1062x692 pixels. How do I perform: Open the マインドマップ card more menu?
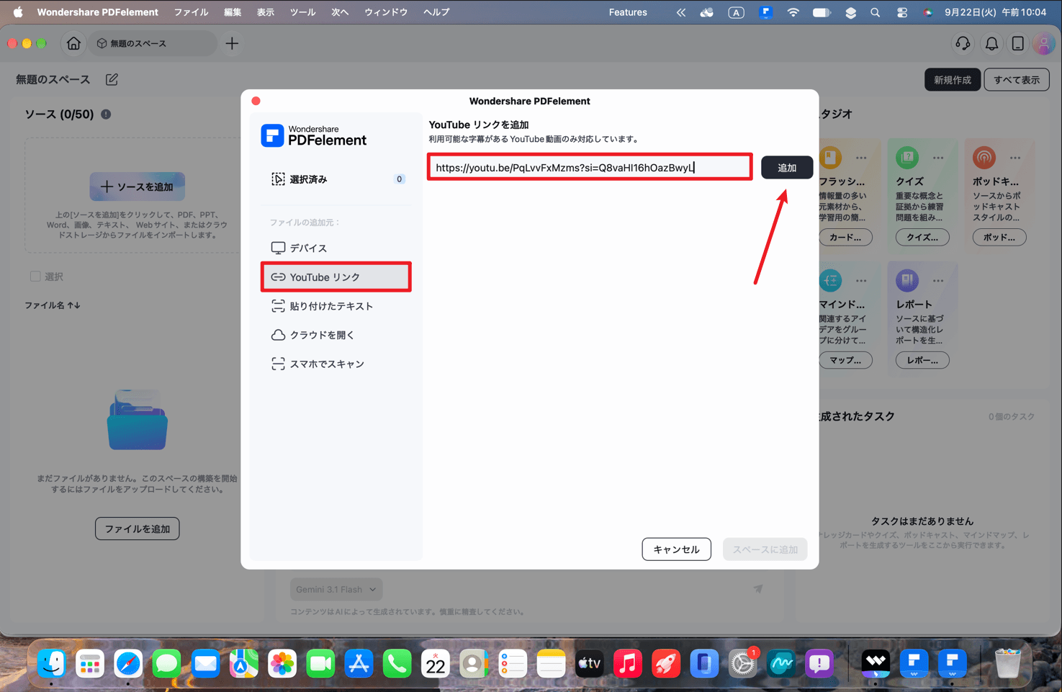click(861, 281)
